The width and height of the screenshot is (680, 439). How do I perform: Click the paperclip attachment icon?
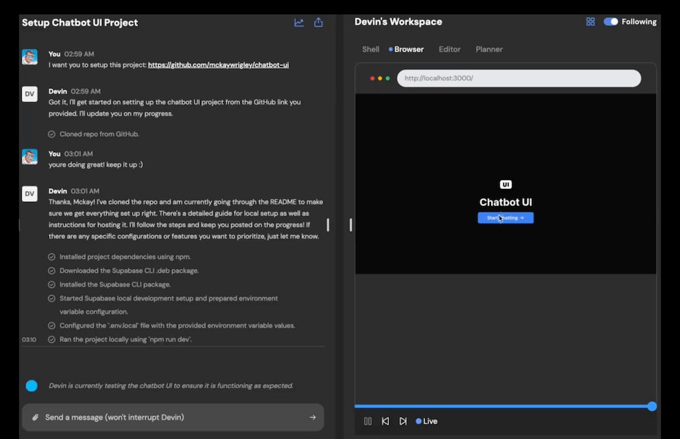(35, 417)
